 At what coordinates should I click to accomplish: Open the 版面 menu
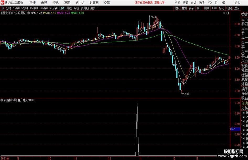pyautogui.click(x=186, y=3)
